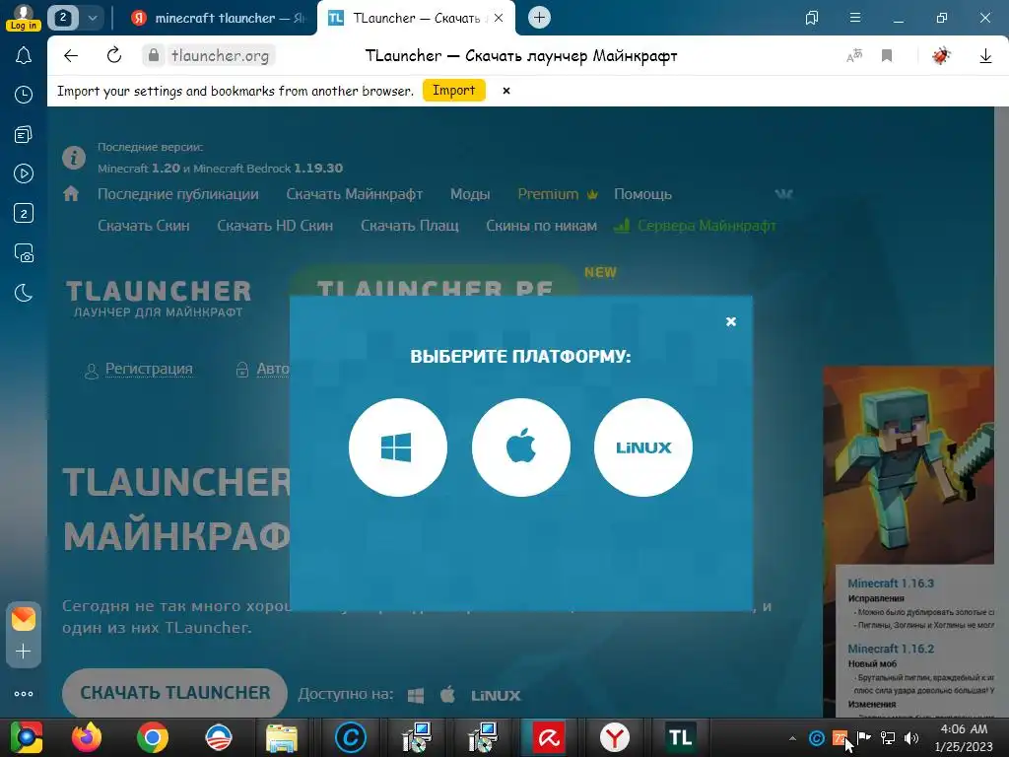Launch Firefox from the taskbar

pyautogui.click(x=87, y=737)
